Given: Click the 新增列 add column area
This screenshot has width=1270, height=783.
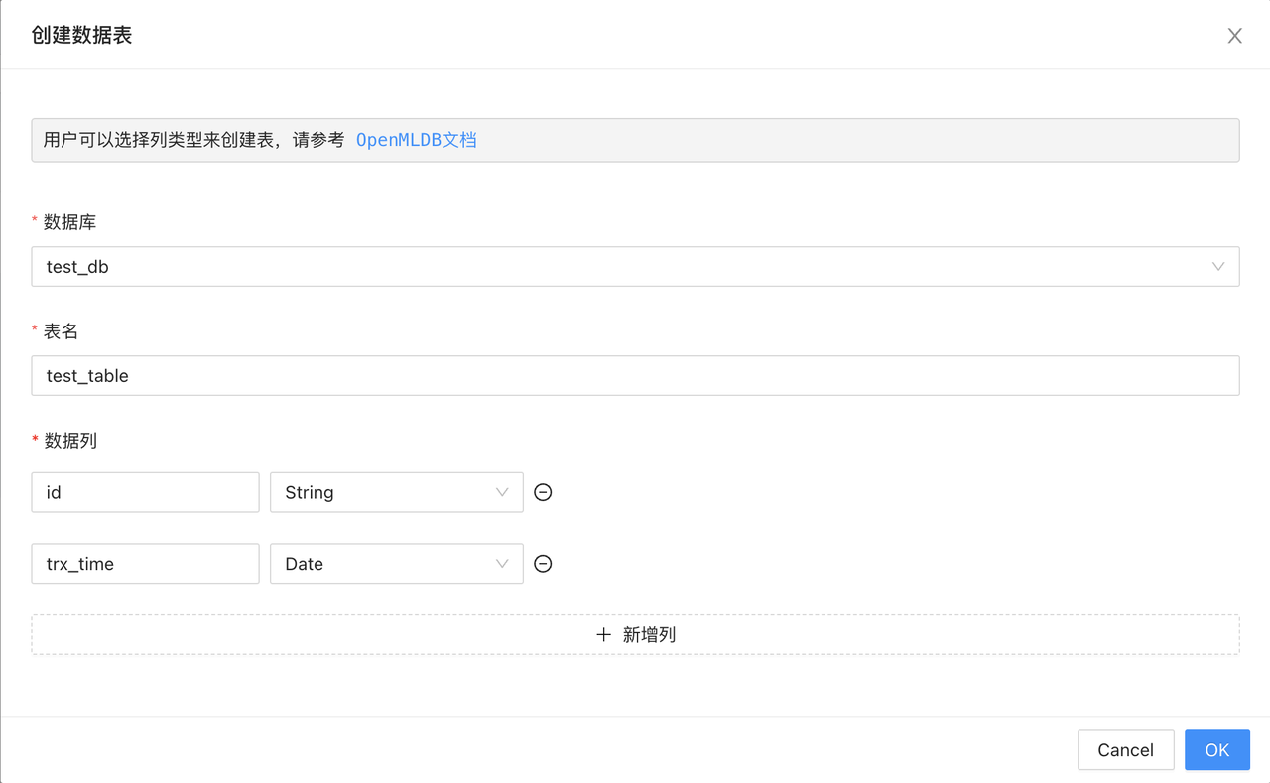Looking at the screenshot, I should point(635,634).
